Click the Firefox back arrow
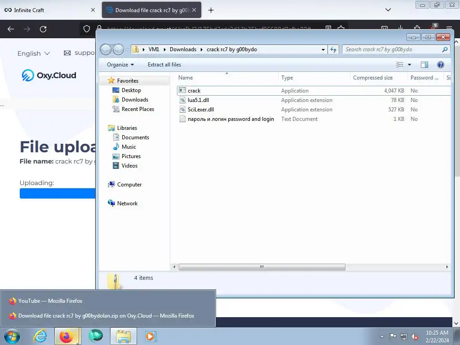The width and height of the screenshot is (460, 345). (11, 29)
